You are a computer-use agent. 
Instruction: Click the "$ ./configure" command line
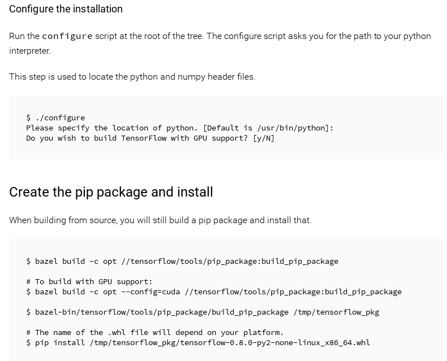[55, 118]
